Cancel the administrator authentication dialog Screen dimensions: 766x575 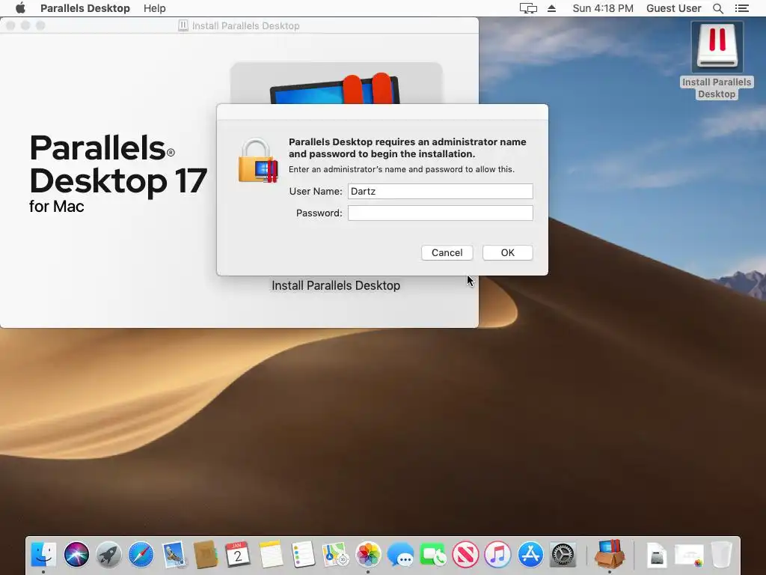[x=447, y=253]
